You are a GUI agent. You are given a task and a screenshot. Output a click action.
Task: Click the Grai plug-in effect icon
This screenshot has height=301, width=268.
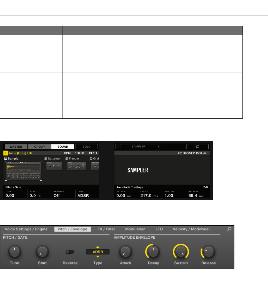click(91, 159)
